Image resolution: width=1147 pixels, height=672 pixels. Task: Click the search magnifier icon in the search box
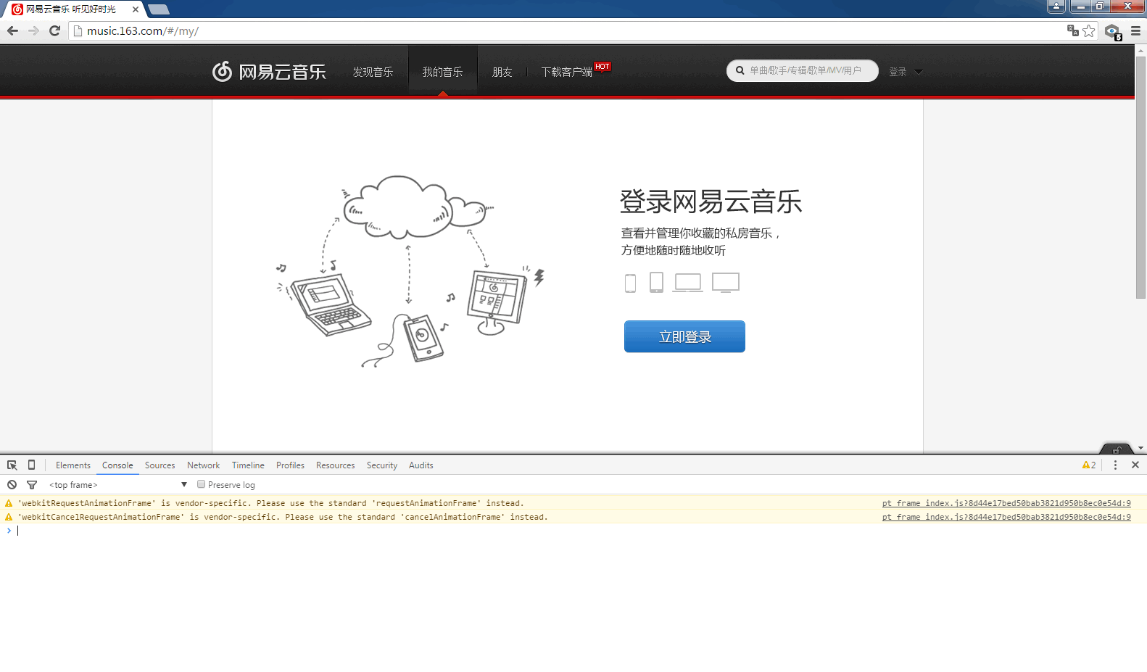[740, 71]
